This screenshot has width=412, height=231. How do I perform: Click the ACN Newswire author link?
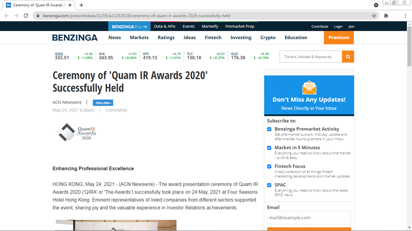pyautogui.click(x=67, y=103)
